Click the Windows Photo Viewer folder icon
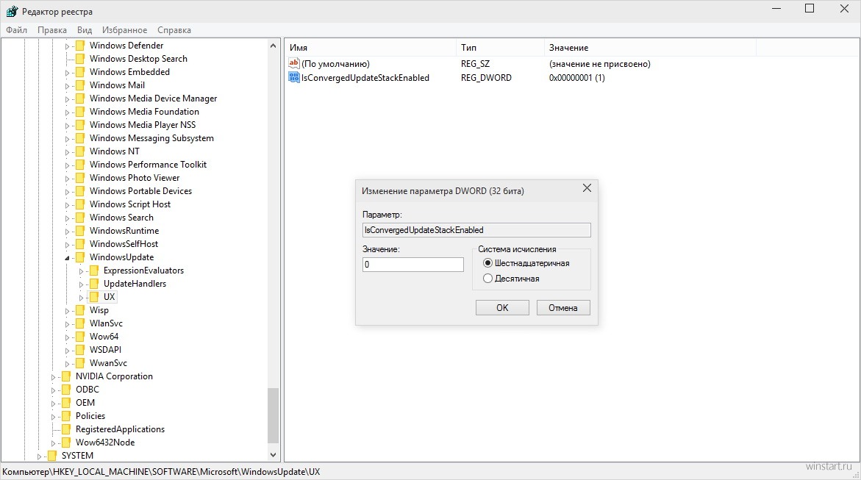The width and height of the screenshot is (861, 480). coord(80,178)
